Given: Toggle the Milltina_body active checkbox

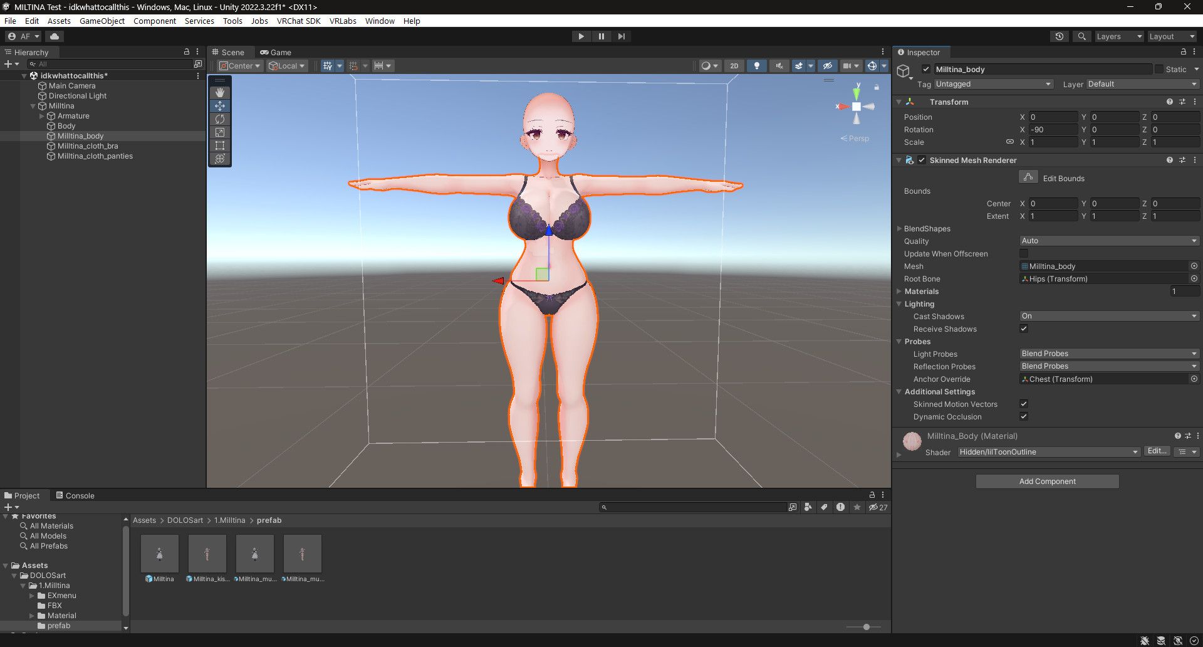Looking at the screenshot, I should (x=926, y=70).
